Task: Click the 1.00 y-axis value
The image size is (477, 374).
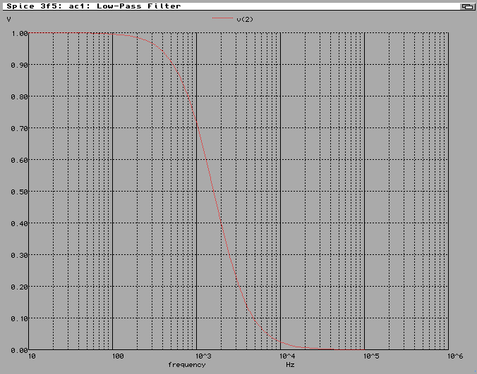Action: pyautogui.click(x=20, y=33)
